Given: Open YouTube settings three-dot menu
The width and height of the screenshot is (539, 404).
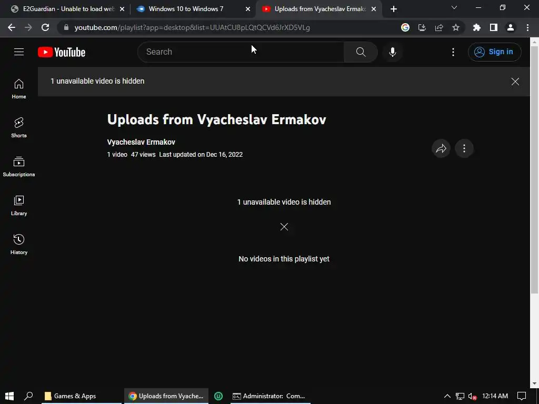Looking at the screenshot, I should coord(453,52).
